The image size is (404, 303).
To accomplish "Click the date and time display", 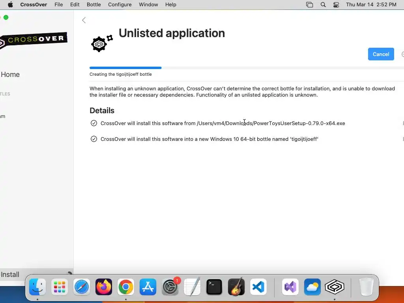I will coord(371,5).
